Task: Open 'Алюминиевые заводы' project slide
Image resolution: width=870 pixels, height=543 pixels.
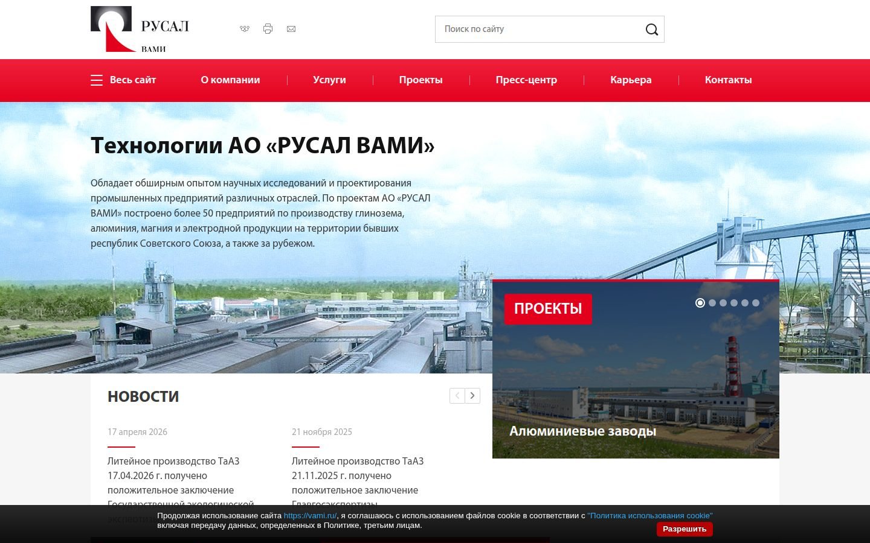Action: coord(582,431)
